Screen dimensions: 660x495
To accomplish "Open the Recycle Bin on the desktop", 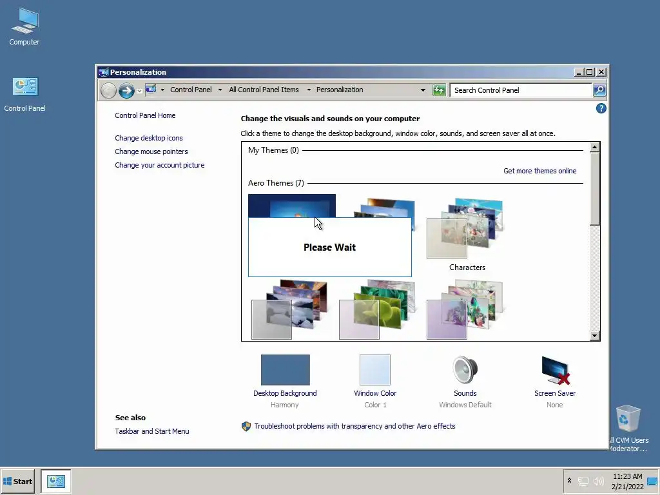I will click(628, 428).
